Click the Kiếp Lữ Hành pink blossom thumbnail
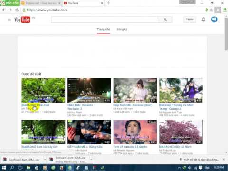The image size is (228, 171). 181,132
